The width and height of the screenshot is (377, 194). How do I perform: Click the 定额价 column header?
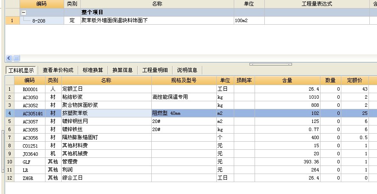354,80
